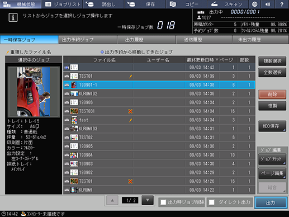The height and width of the screenshot is (217, 289).
Task: Select the TEST01 job dated 14:26
Action: (159, 181)
